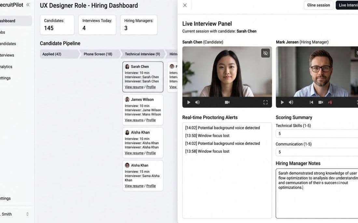Screen dimensions: 358x223
Task: Collapse the RecruitPilot sidebar
Action: pyautogui.click(x=28, y=5)
